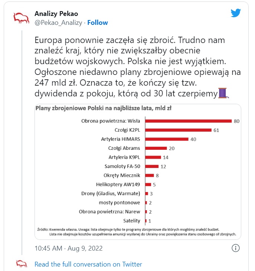Image resolution: width=255 pixels, height=271 pixels.
Task: Click the Artyleria HIMARS bar
Action: (x=167, y=139)
